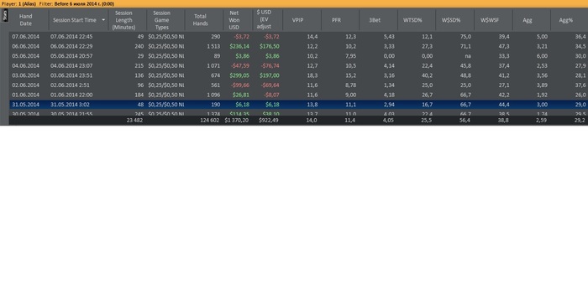Click net won value -$99,66
Image resolution: width=588 pixels, height=304 pixels.
[x=240, y=85]
